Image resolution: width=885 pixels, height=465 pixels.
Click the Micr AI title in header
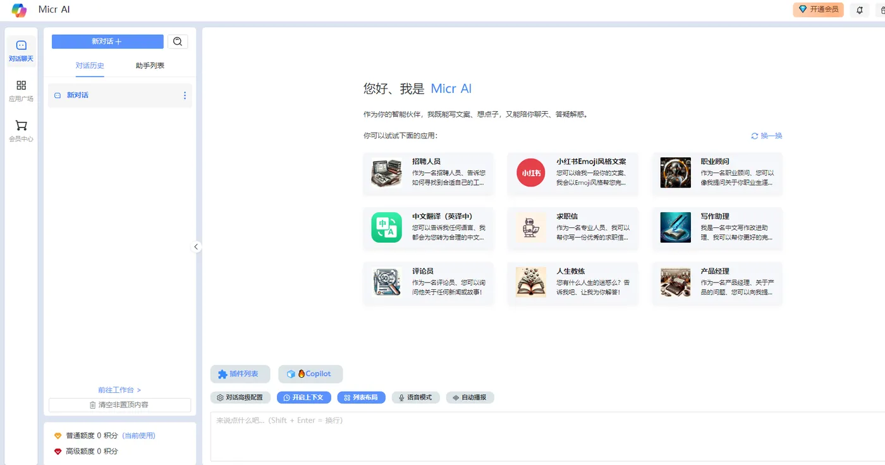tap(54, 9)
